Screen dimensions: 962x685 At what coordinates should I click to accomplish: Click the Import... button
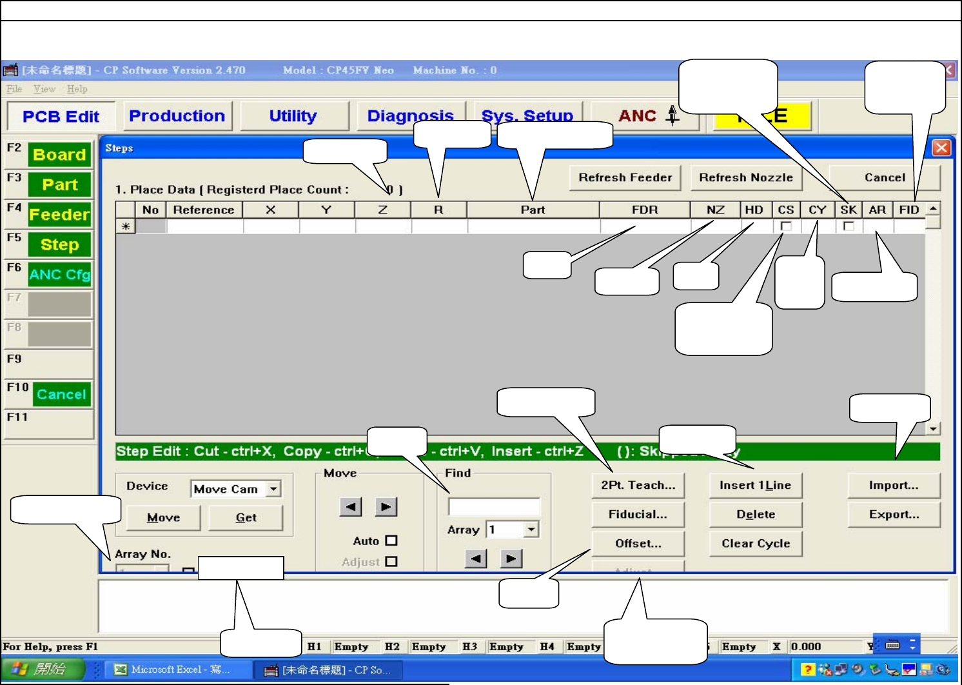point(894,485)
